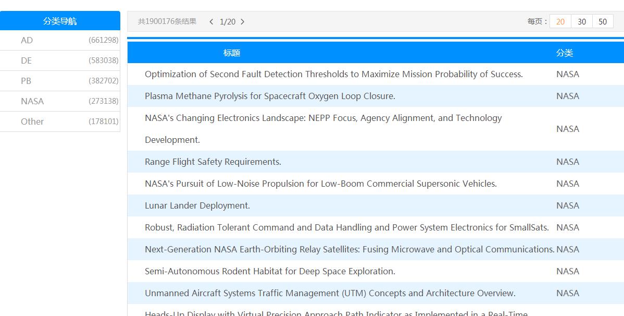Filter by DE category

click(27, 60)
